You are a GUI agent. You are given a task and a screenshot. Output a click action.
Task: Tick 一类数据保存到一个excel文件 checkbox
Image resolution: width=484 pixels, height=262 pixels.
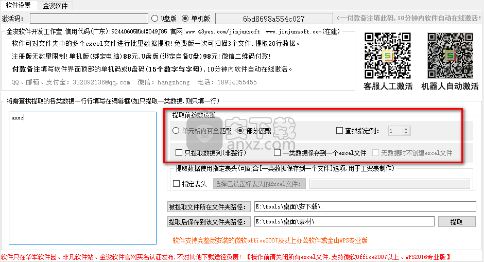(277, 153)
